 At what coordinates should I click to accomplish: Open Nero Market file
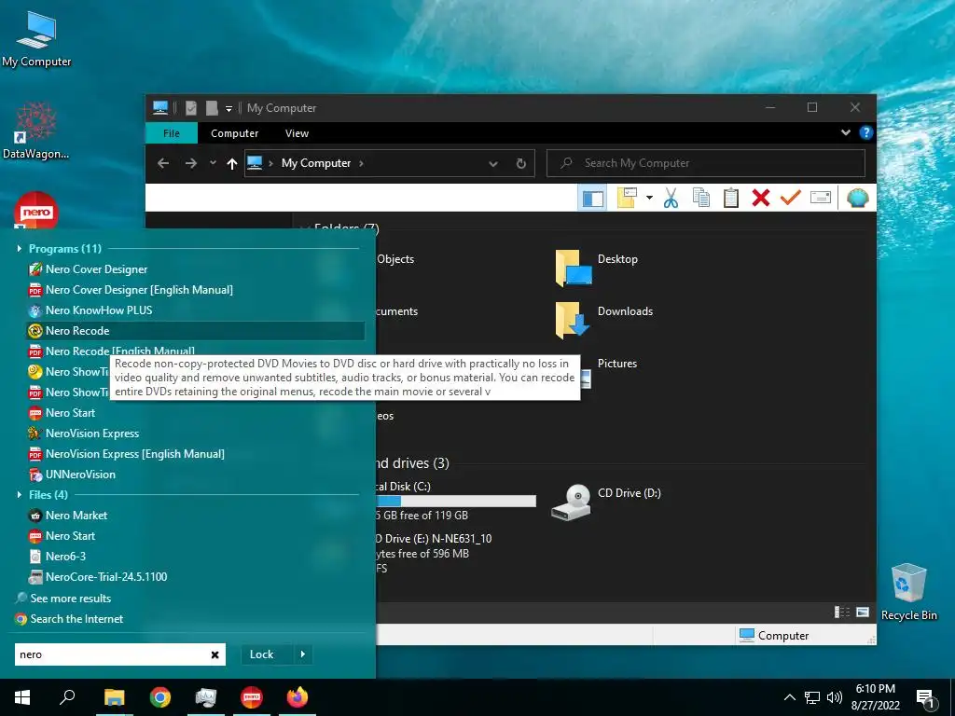pyautogui.click(x=195, y=515)
